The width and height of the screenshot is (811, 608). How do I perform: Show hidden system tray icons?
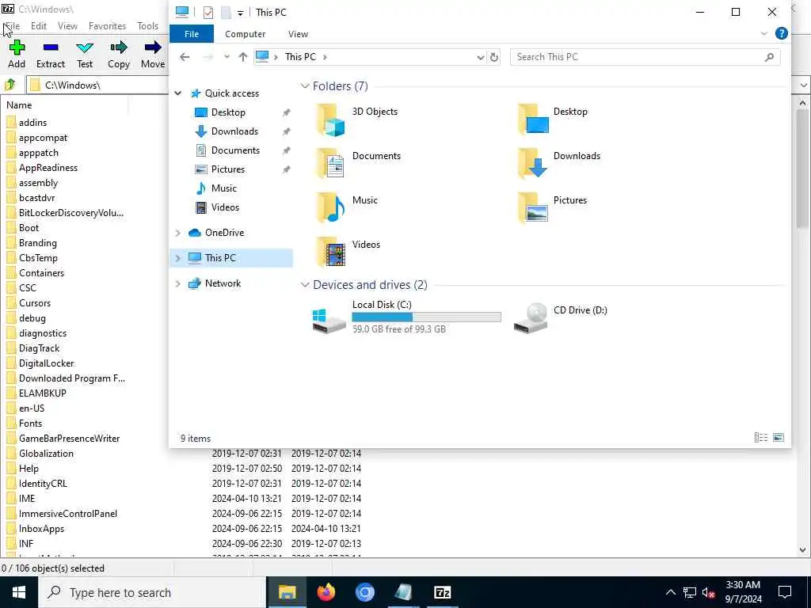[x=670, y=592]
